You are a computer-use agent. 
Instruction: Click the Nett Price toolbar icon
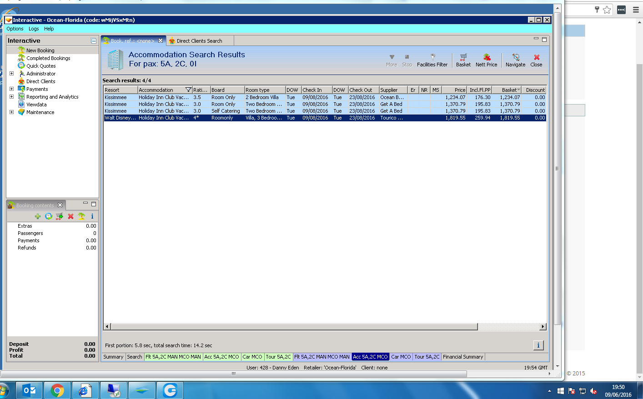[487, 57]
